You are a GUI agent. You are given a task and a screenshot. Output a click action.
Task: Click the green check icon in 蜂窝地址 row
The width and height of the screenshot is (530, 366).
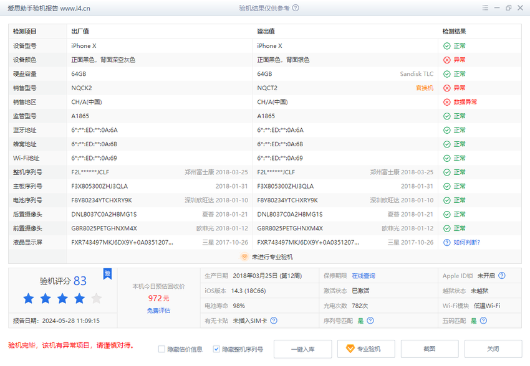click(447, 144)
